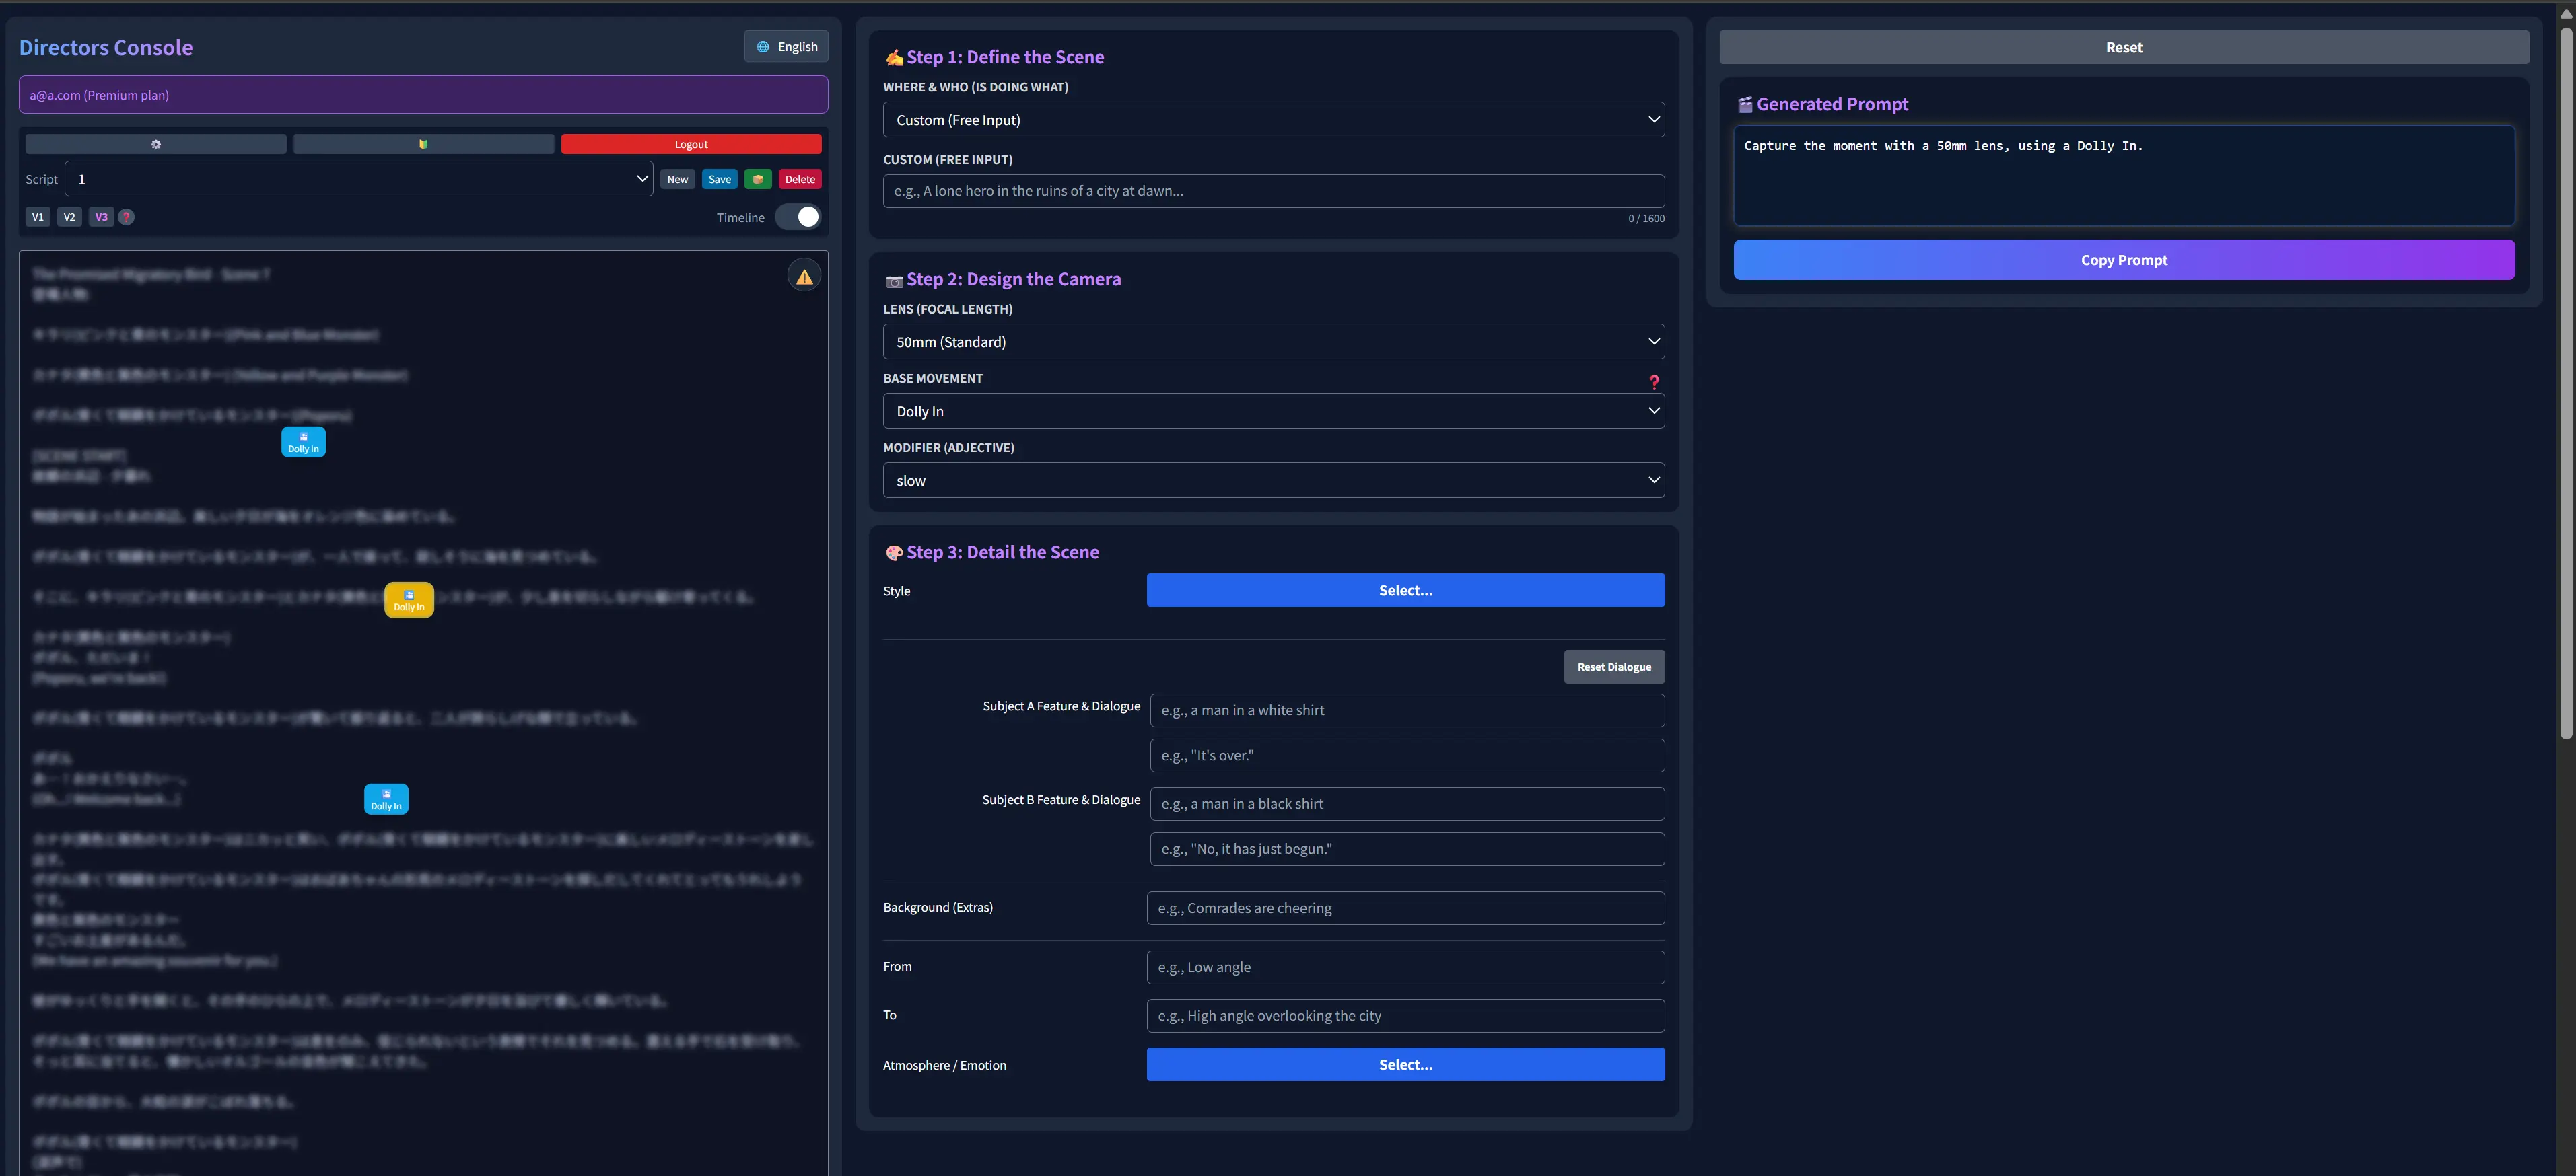Image resolution: width=2576 pixels, height=1176 pixels.
Task: Expand the Lens focal length dropdown
Action: (x=1273, y=342)
